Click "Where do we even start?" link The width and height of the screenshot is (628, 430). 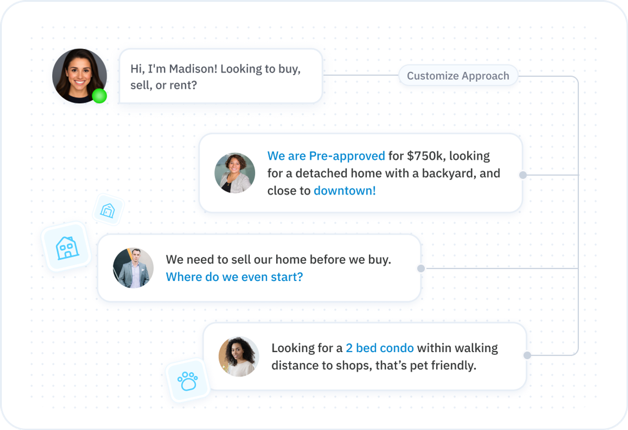click(234, 277)
